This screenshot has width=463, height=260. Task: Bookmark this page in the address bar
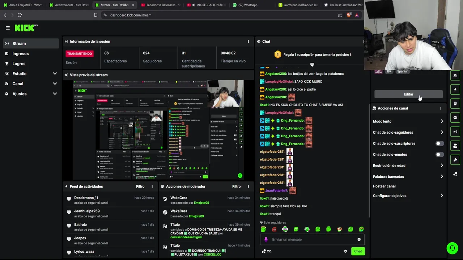tap(95, 15)
